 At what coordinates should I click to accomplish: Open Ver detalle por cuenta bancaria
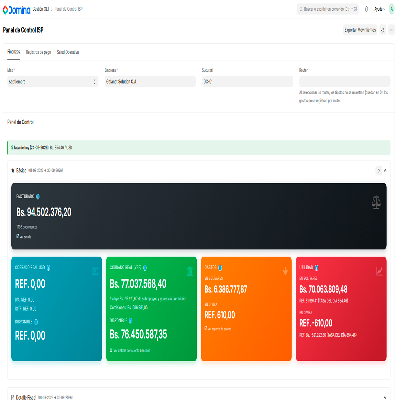pyautogui.click(x=130, y=350)
